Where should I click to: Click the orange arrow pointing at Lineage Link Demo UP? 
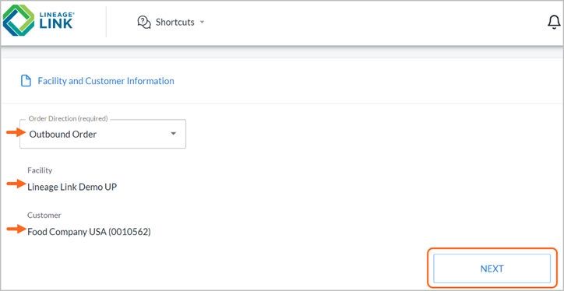point(16,184)
